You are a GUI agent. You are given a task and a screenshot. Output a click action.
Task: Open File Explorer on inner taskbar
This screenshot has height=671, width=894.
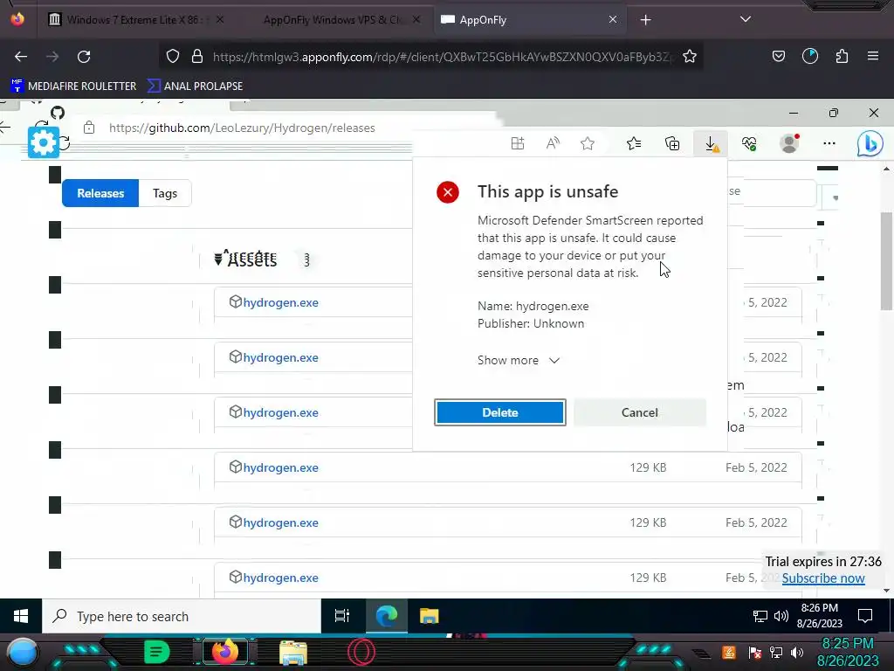point(429,616)
